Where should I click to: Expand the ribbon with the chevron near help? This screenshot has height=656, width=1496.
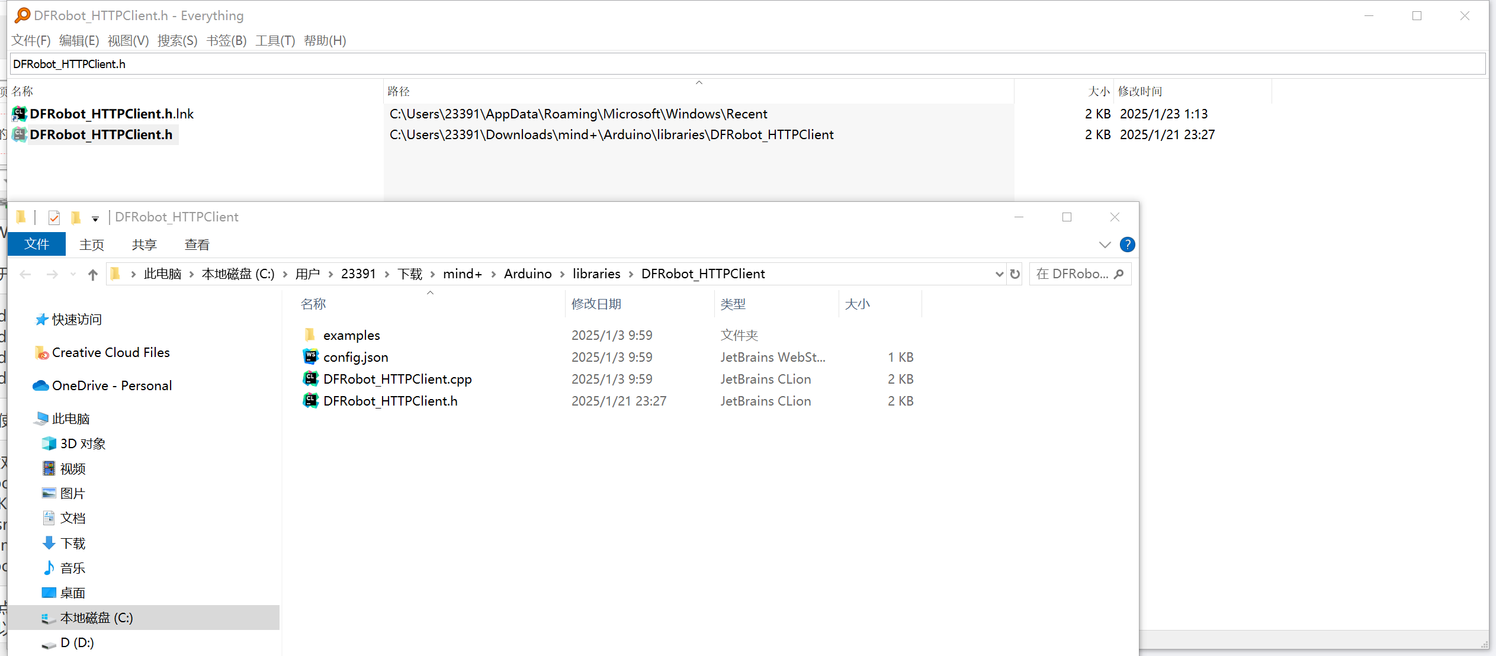pyautogui.click(x=1105, y=245)
